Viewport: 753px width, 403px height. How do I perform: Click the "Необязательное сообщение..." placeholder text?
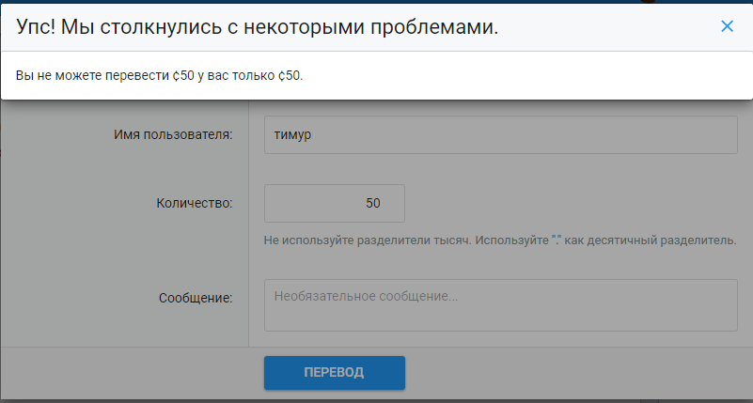(366, 295)
